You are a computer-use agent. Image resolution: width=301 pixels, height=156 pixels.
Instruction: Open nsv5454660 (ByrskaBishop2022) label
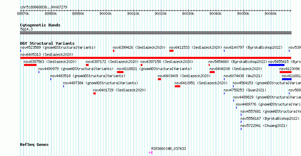tap(238, 62)
